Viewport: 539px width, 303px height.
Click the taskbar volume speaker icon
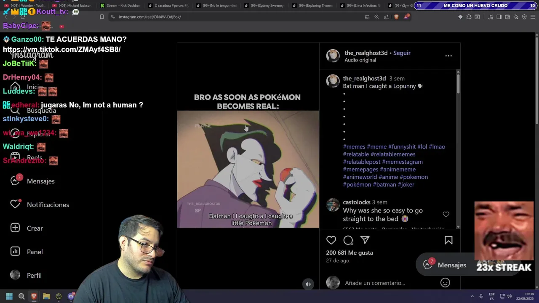(x=509, y=296)
